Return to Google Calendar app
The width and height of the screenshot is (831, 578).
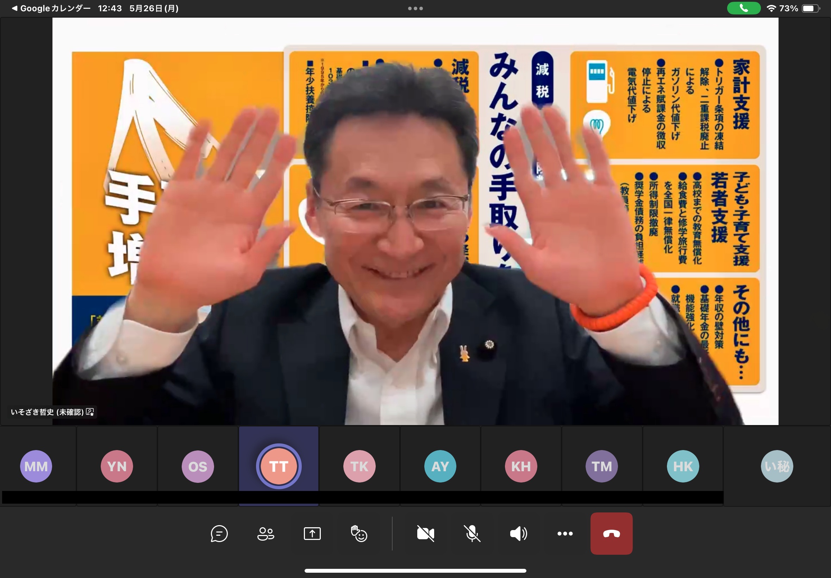click(x=51, y=8)
